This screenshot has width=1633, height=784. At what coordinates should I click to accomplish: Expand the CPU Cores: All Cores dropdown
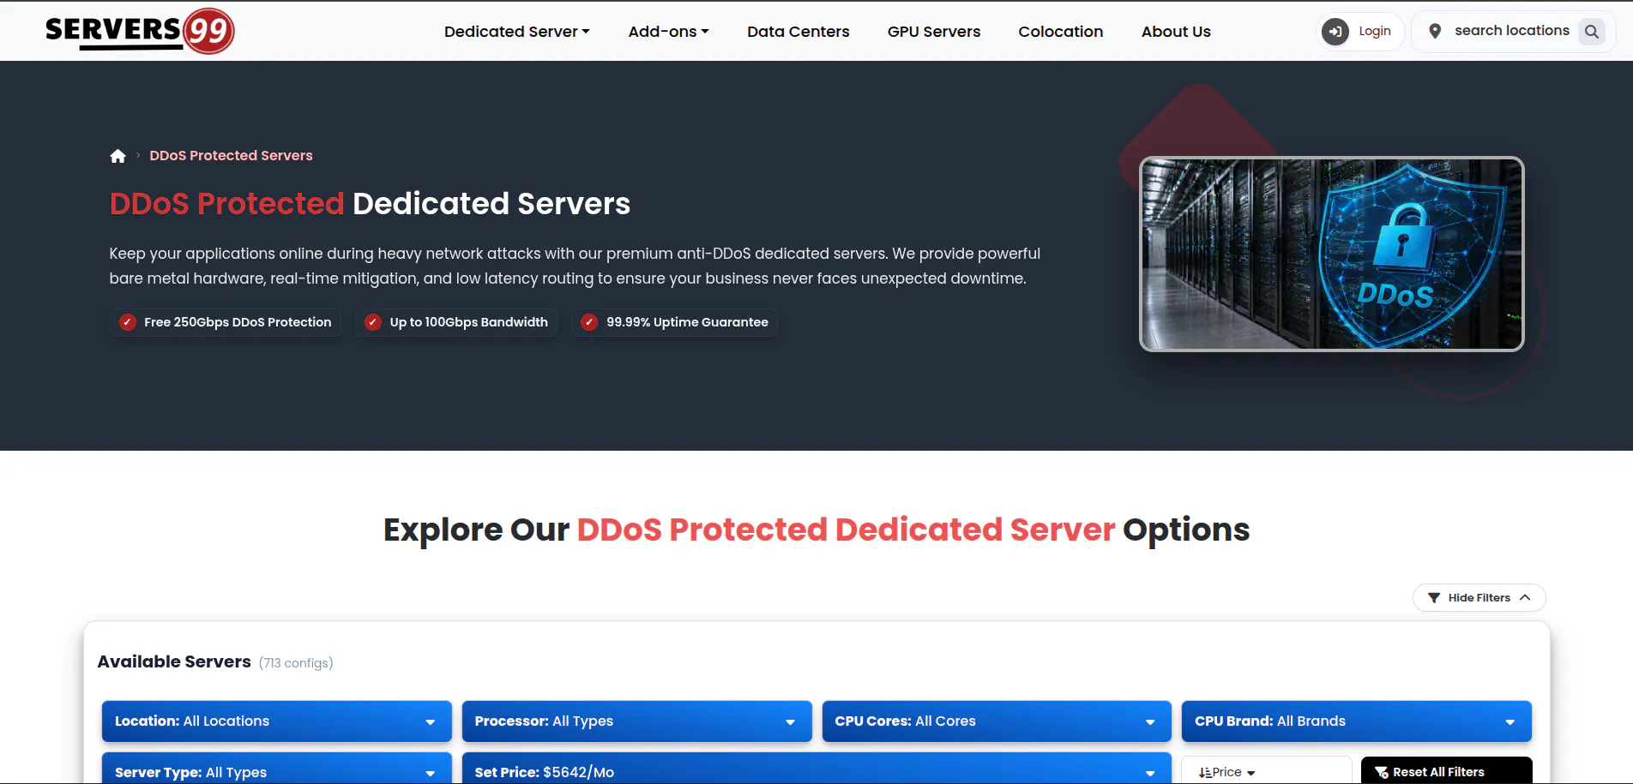996,721
